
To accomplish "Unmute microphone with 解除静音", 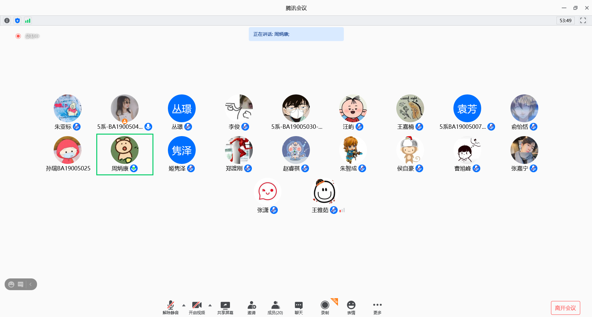I will pyautogui.click(x=170, y=308).
